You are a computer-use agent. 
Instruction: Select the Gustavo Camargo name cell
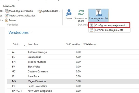(38, 71)
